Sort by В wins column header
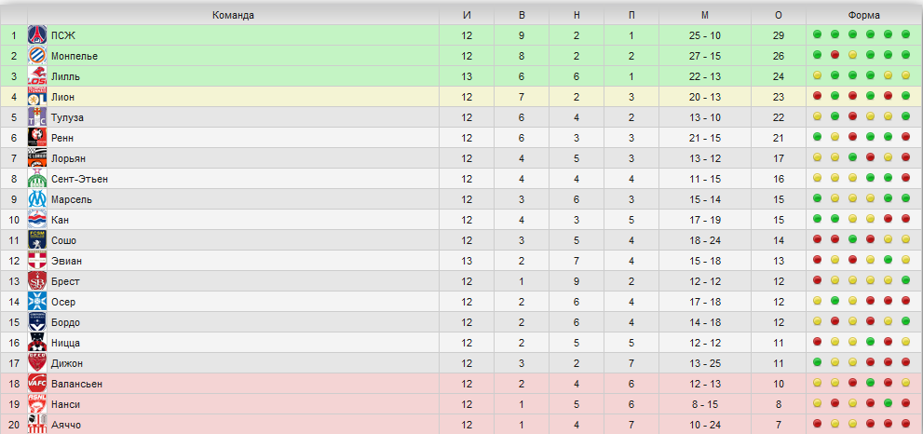923x434 pixels. [522, 15]
